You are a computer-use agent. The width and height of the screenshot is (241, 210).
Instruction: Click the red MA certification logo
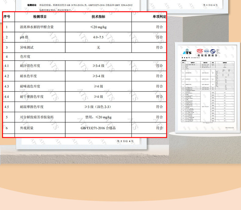[x=200, y=51]
